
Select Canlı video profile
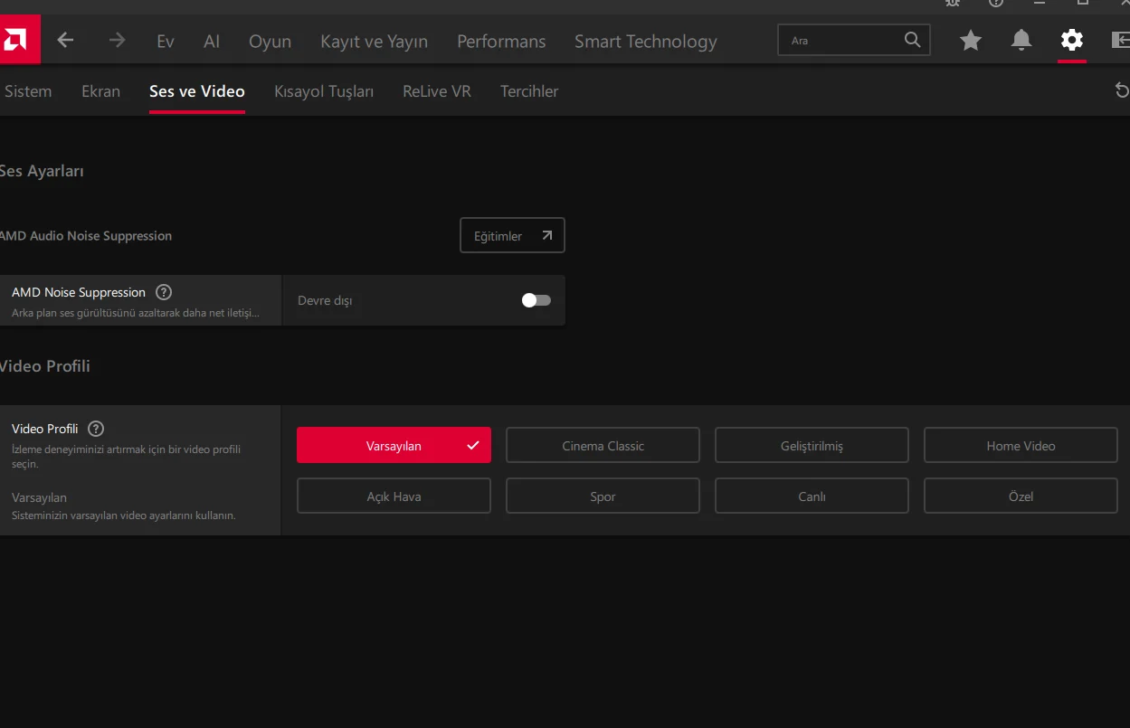click(812, 496)
